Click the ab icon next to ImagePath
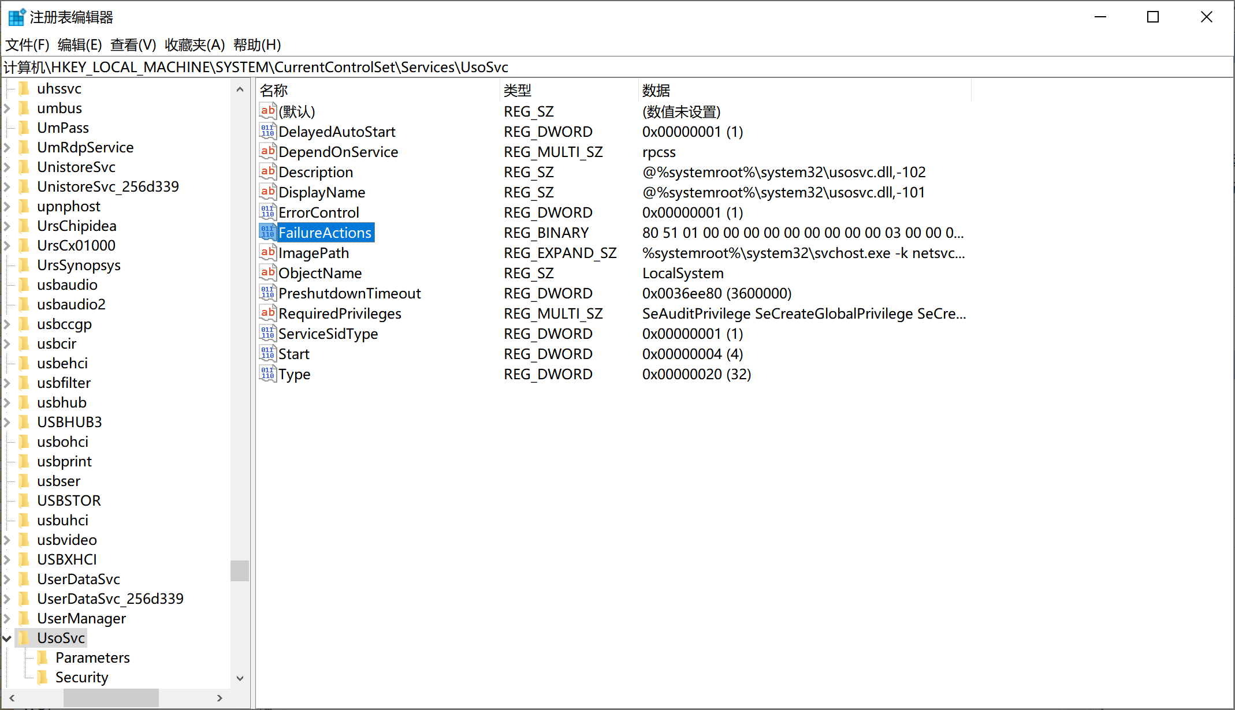The width and height of the screenshot is (1235, 710). coord(267,252)
